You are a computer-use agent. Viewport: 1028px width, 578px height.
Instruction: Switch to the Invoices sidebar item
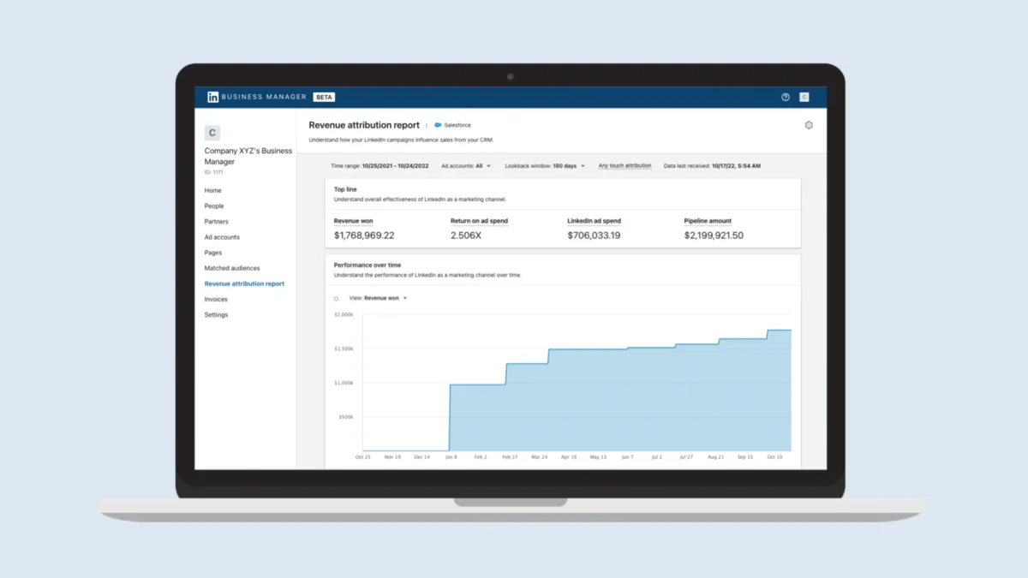[216, 299]
